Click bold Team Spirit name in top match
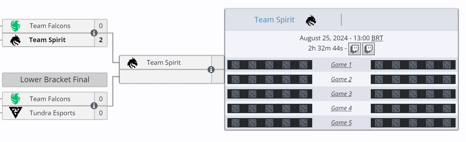The height and width of the screenshot is (142, 466). coord(47,40)
